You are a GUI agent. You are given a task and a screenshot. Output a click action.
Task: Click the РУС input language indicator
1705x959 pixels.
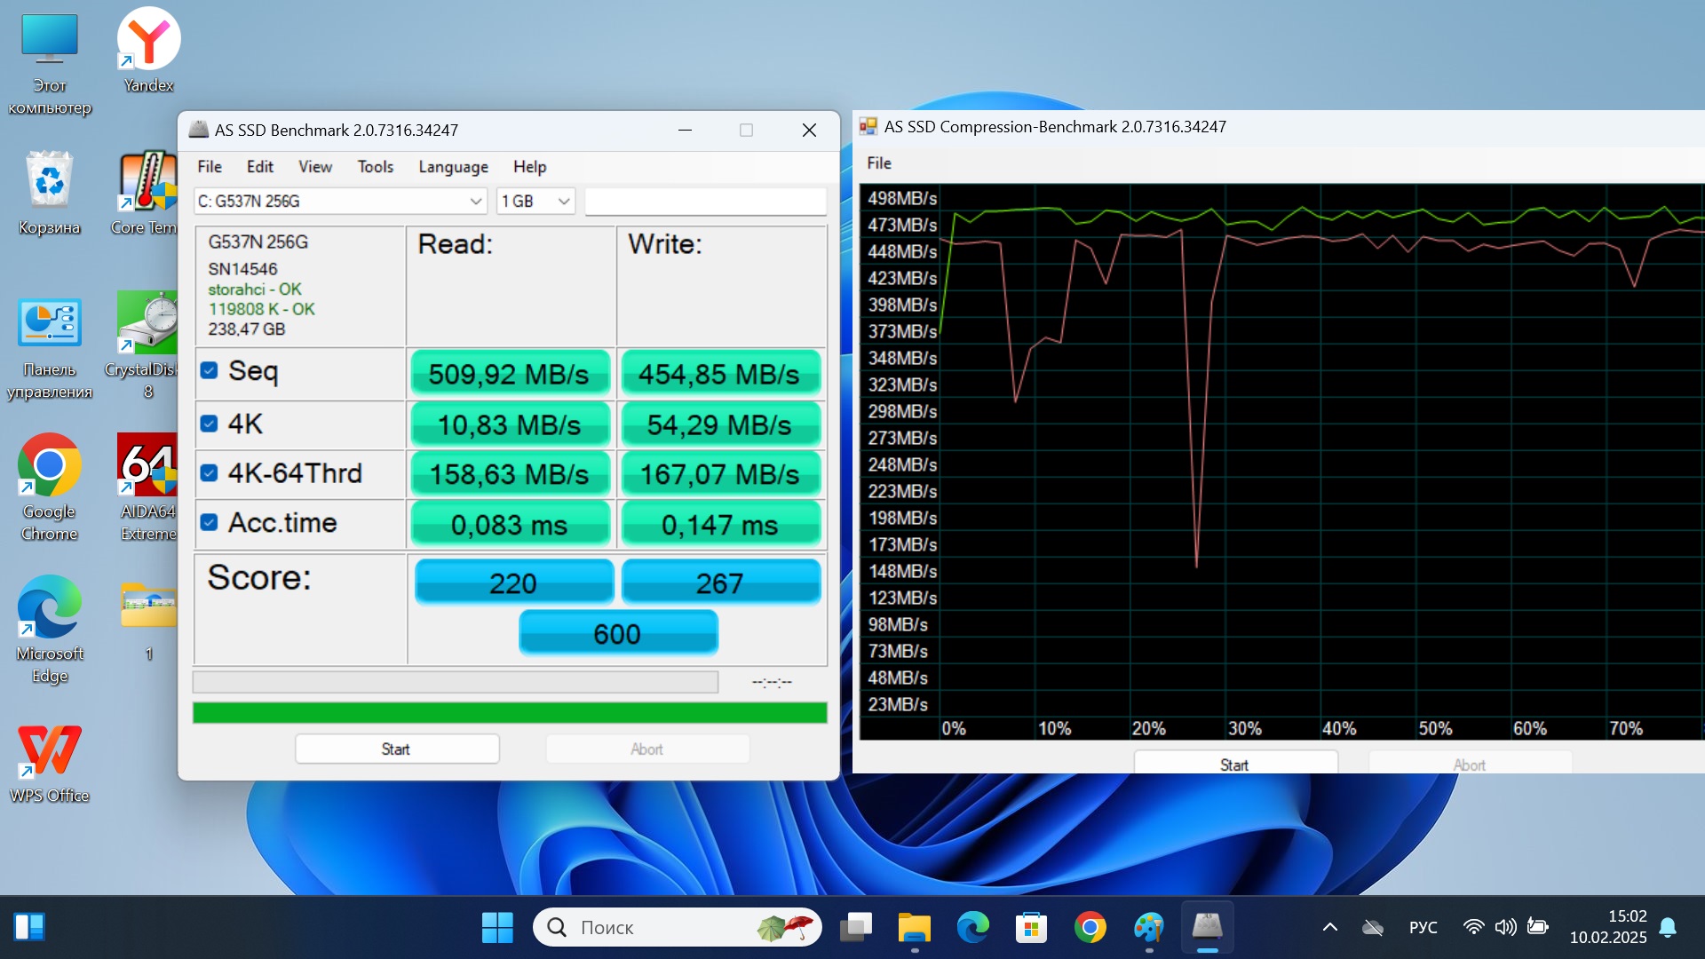tap(1423, 927)
